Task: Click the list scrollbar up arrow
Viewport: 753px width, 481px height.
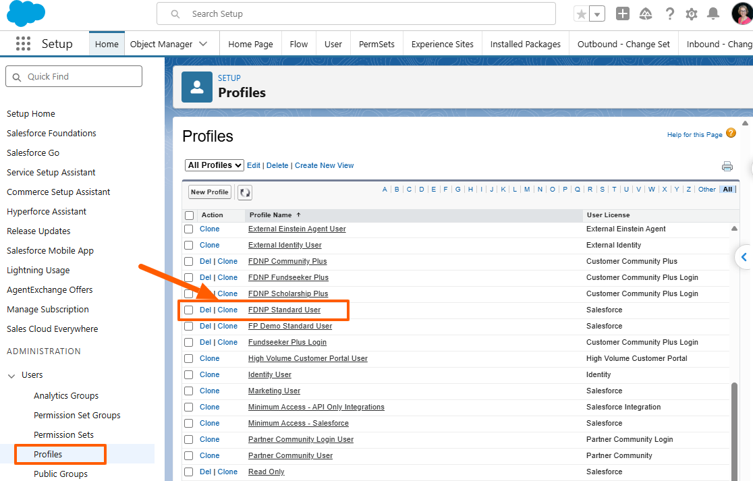Action: coord(734,229)
